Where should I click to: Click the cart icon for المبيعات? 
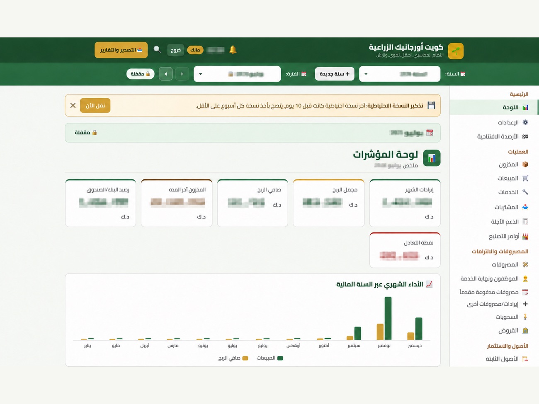click(x=525, y=178)
